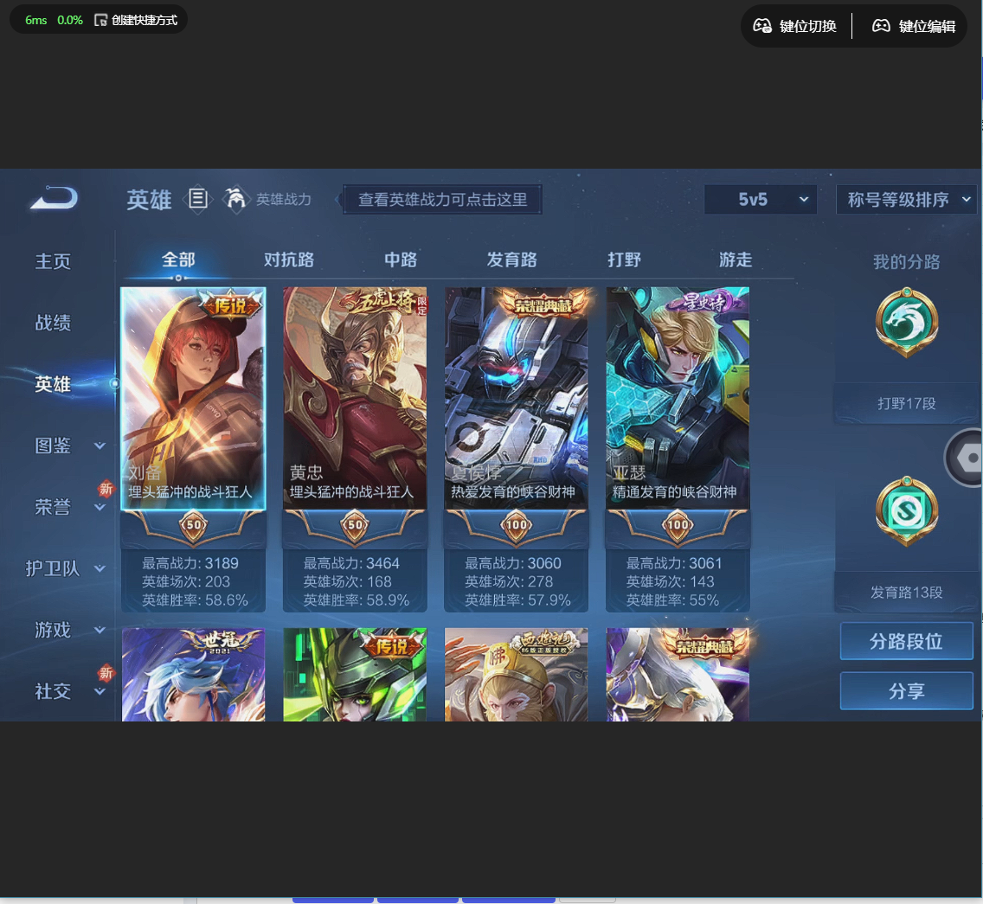Image resolution: width=983 pixels, height=904 pixels.
Task: Go to 主页 in sidebar
Action: (x=53, y=260)
